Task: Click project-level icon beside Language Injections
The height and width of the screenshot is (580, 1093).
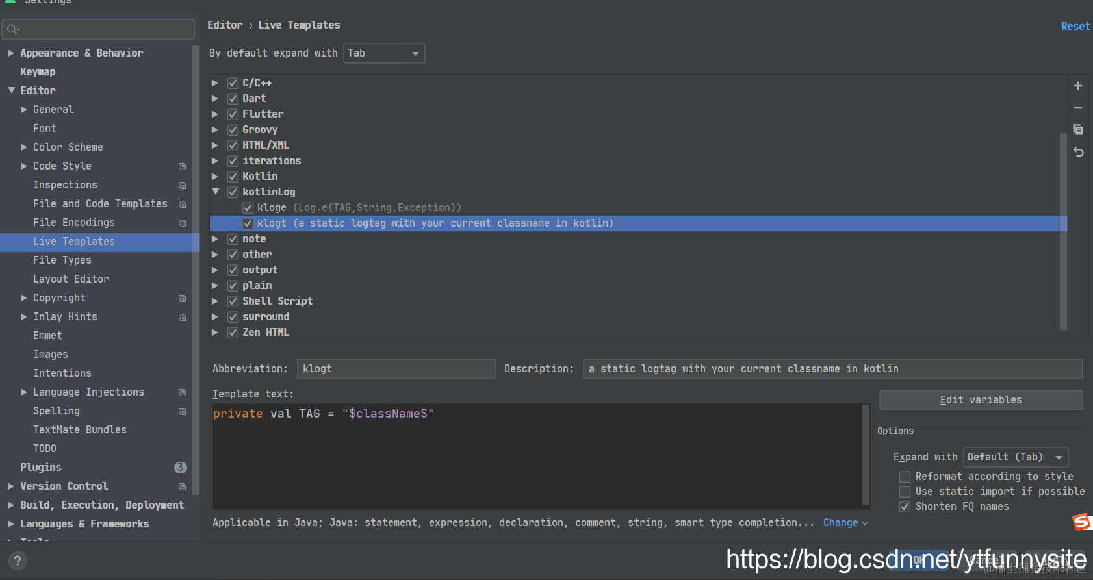Action: [182, 392]
